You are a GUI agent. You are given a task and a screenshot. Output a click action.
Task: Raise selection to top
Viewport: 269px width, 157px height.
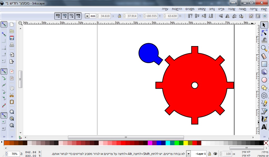pos(190,16)
